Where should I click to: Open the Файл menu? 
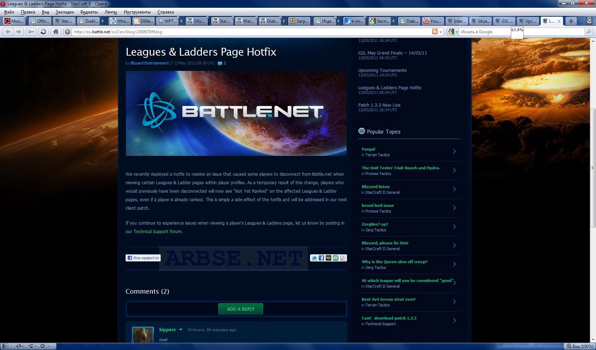(x=9, y=12)
